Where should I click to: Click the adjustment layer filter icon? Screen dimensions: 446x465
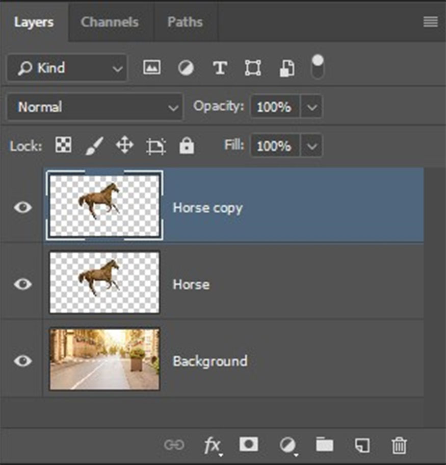(x=186, y=68)
